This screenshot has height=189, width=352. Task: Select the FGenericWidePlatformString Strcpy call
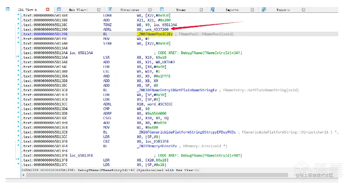[x=186, y=132]
